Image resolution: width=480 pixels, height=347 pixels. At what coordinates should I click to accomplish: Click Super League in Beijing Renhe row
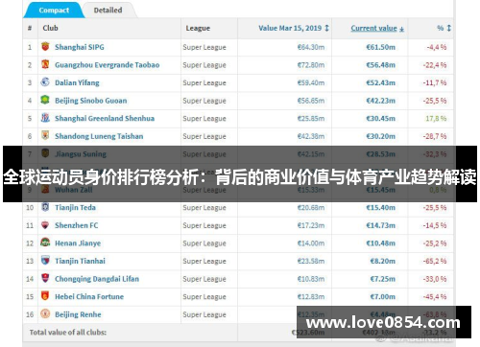pos(204,314)
